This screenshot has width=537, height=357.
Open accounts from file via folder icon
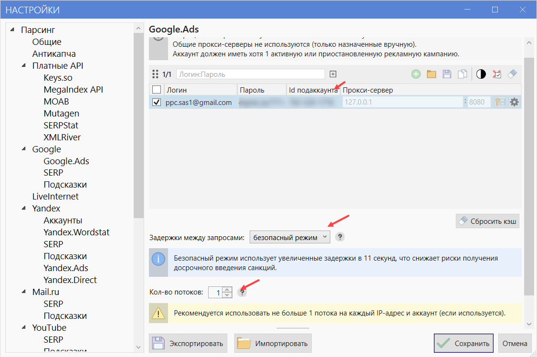click(x=432, y=74)
